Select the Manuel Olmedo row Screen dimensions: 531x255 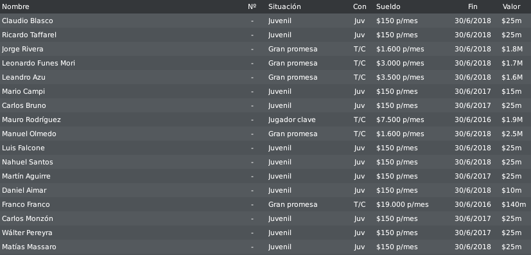click(x=266, y=134)
